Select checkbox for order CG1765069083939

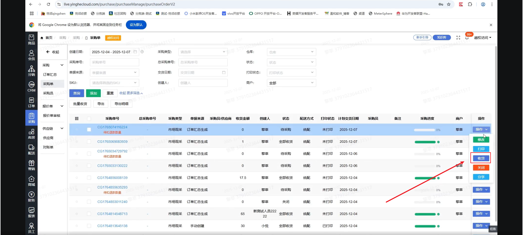pyautogui.click(x=89, y=142)
